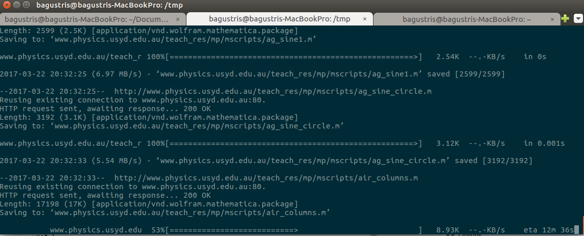Screen dimensions: 584x236
Task: Open a new terminal tab with the green plus icon
Action: 565,18
